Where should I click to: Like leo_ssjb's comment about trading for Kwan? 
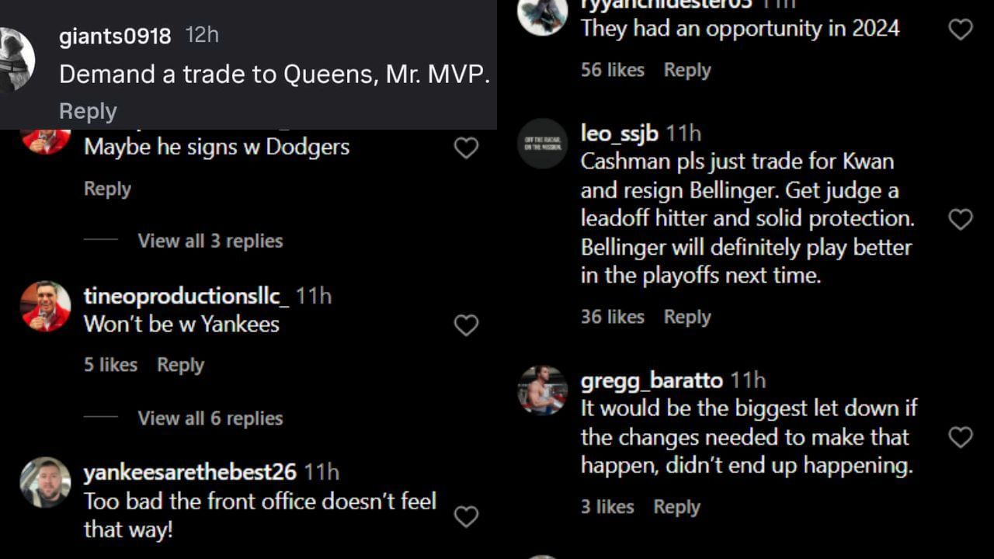(960, 220)
